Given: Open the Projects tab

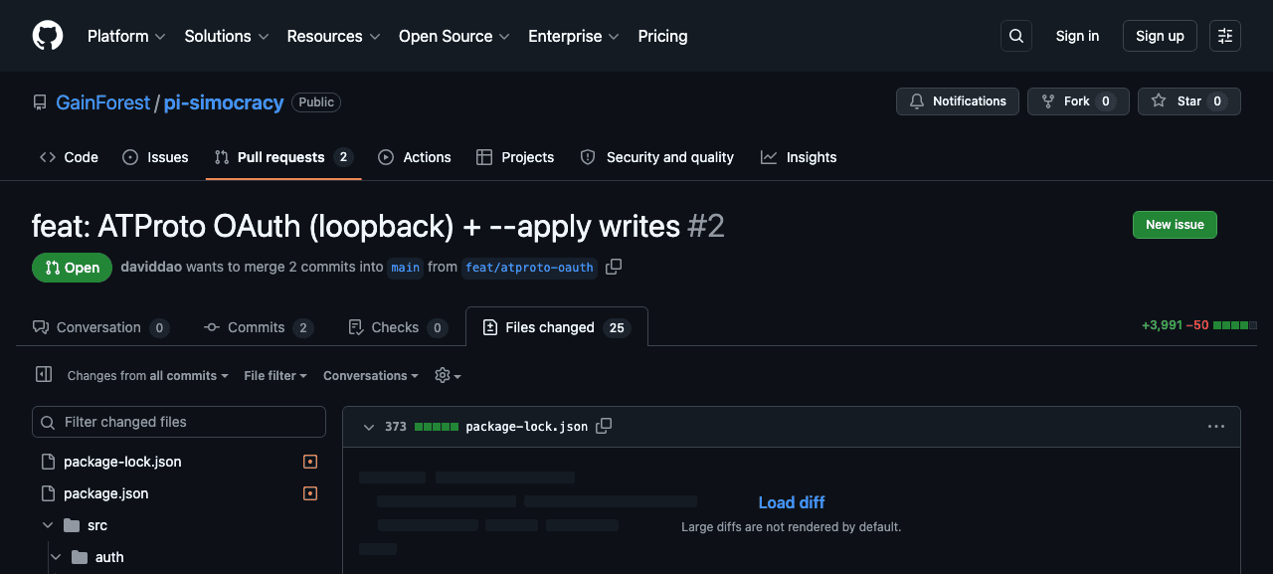Looking at the screenshot, I should 515,157.
